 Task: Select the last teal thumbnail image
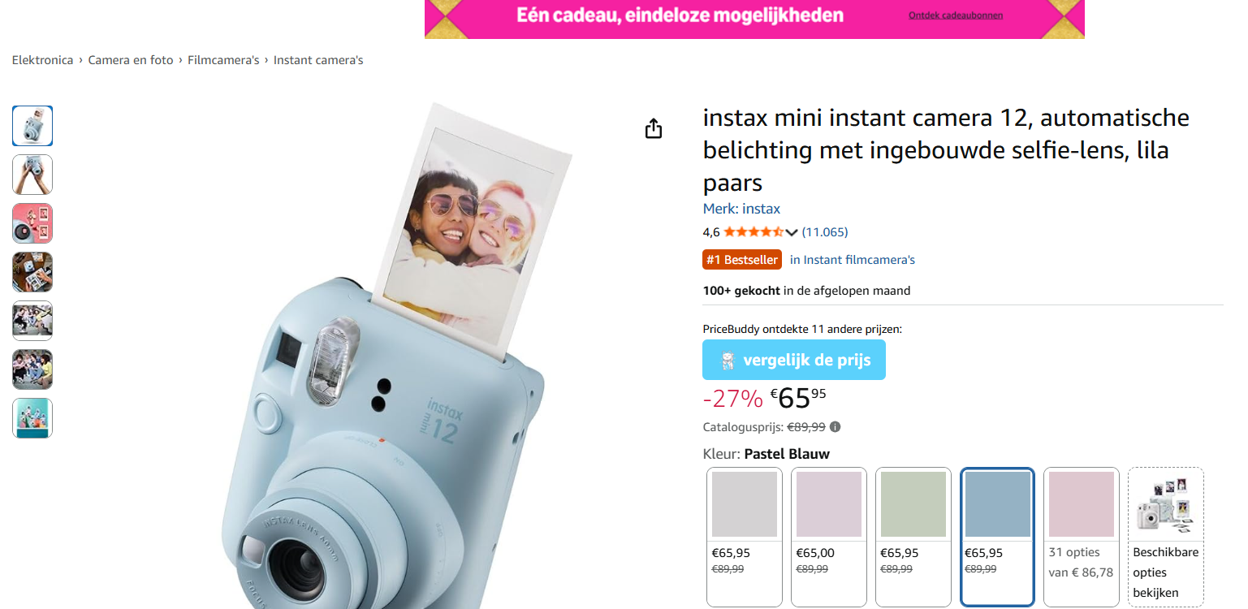pyautogui.click(x=32, y=418)
